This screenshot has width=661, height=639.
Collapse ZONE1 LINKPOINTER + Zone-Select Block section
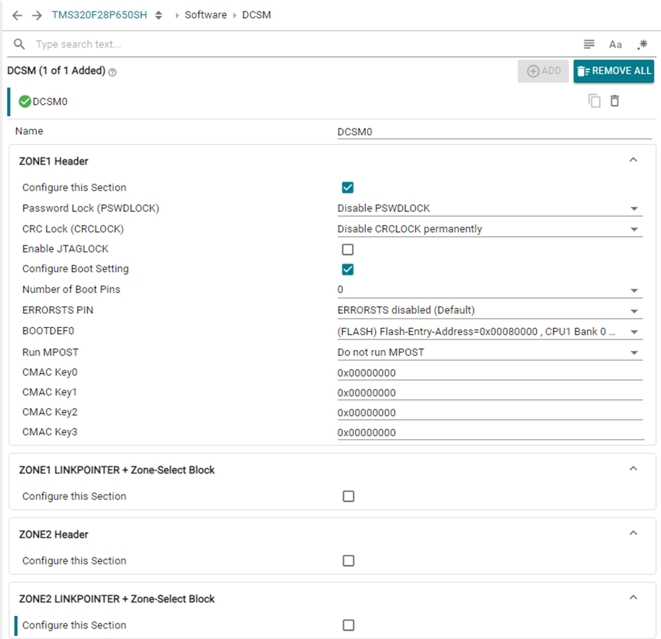[x=633, y=469]
